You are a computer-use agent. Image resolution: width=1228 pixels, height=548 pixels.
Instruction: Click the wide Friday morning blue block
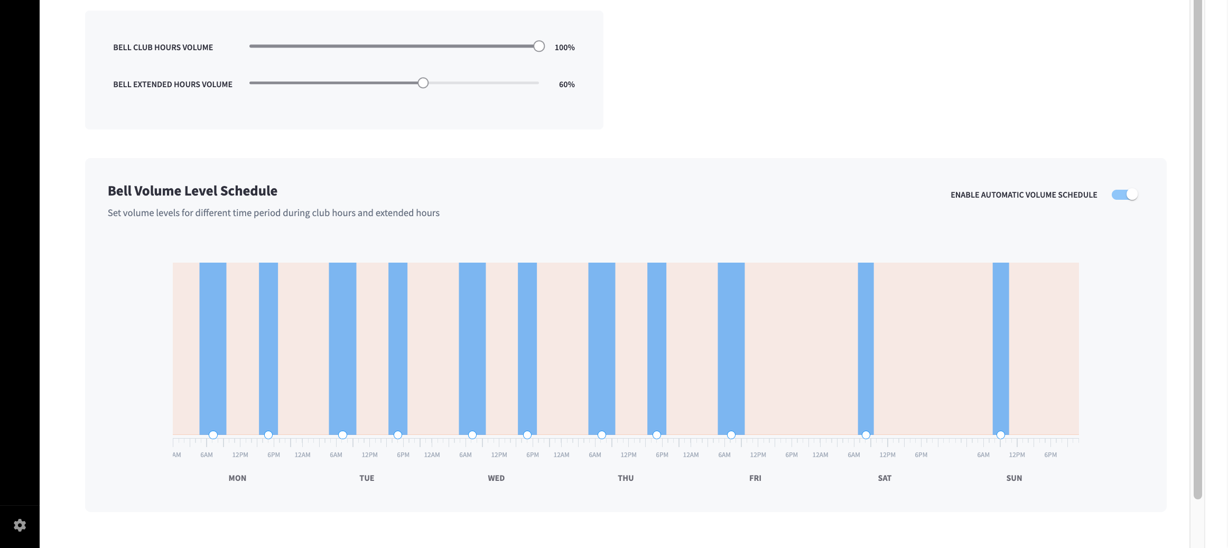731,349
